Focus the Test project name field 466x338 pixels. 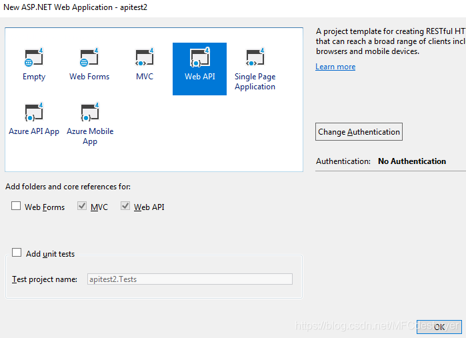click(x=189, y=279)
